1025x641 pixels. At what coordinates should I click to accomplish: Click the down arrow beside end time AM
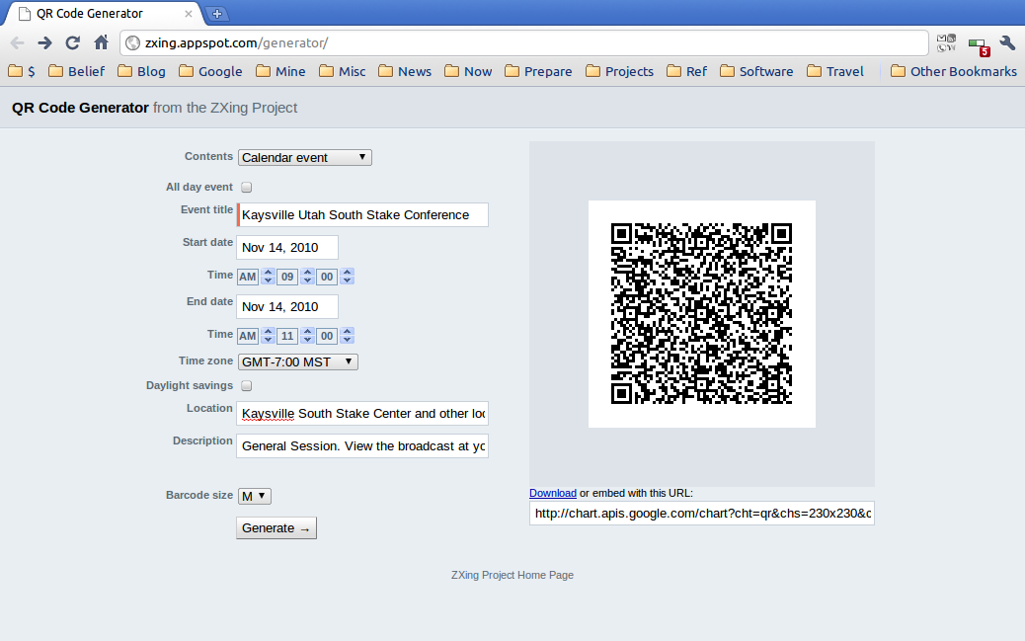(268, 340)
